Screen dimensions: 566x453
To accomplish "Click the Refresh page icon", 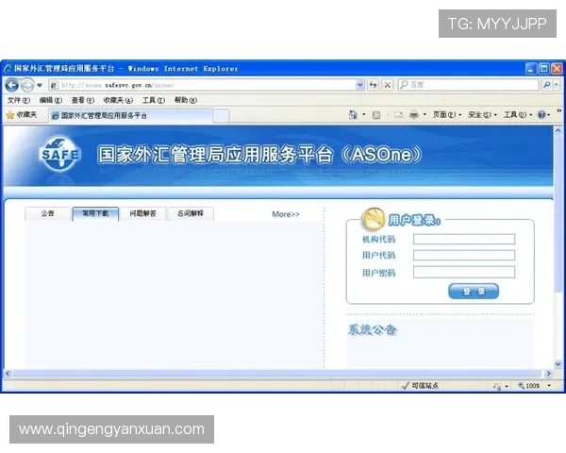I will click(x=374, y=85).
